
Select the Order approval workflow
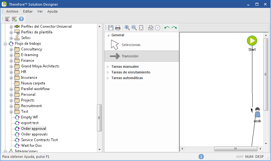(33, 129)
